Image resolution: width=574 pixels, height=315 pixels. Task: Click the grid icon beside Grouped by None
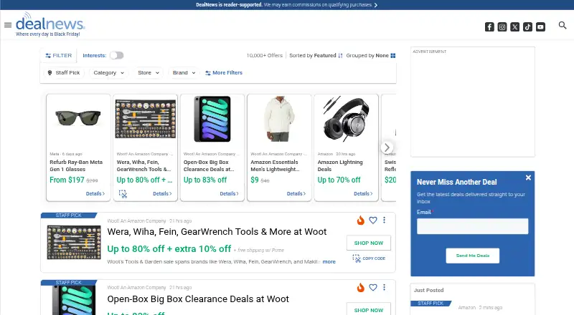click(x=392, y=56)
